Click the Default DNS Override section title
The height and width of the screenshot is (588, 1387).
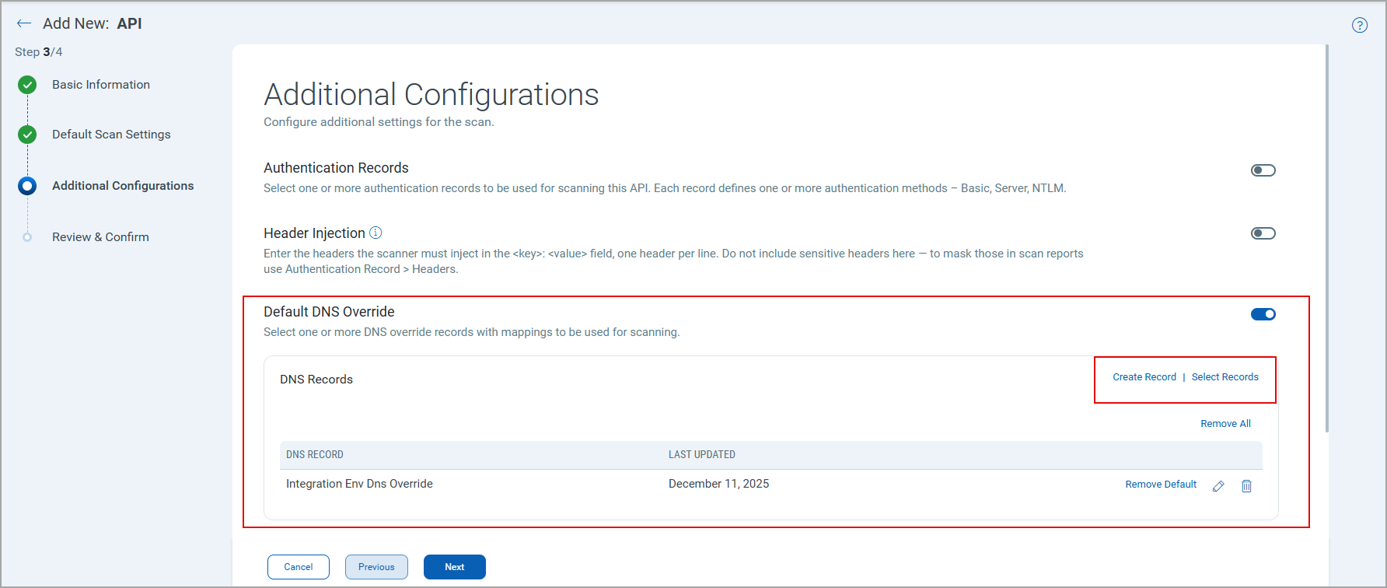pos(329,312)
